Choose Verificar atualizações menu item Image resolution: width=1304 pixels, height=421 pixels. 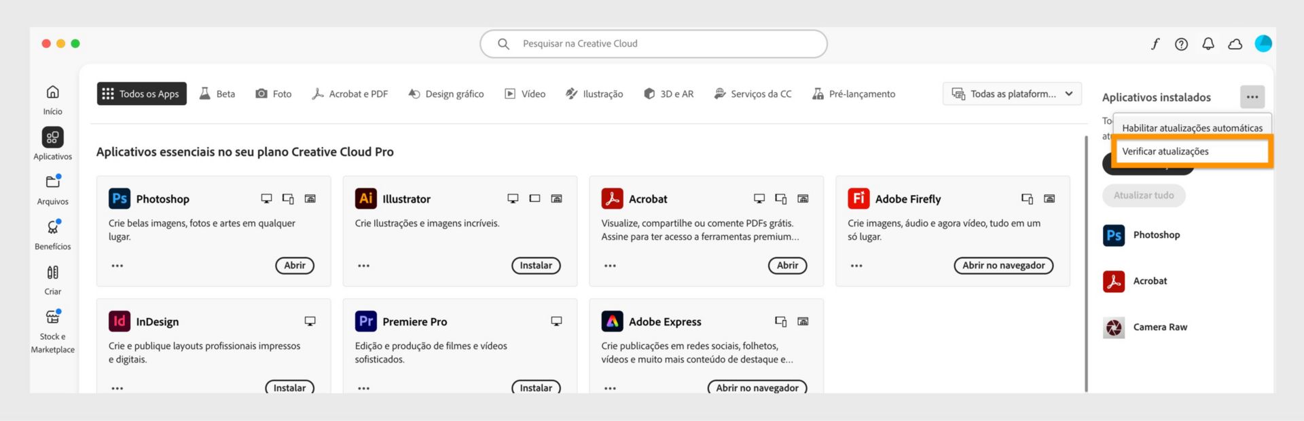(1192, 151)
